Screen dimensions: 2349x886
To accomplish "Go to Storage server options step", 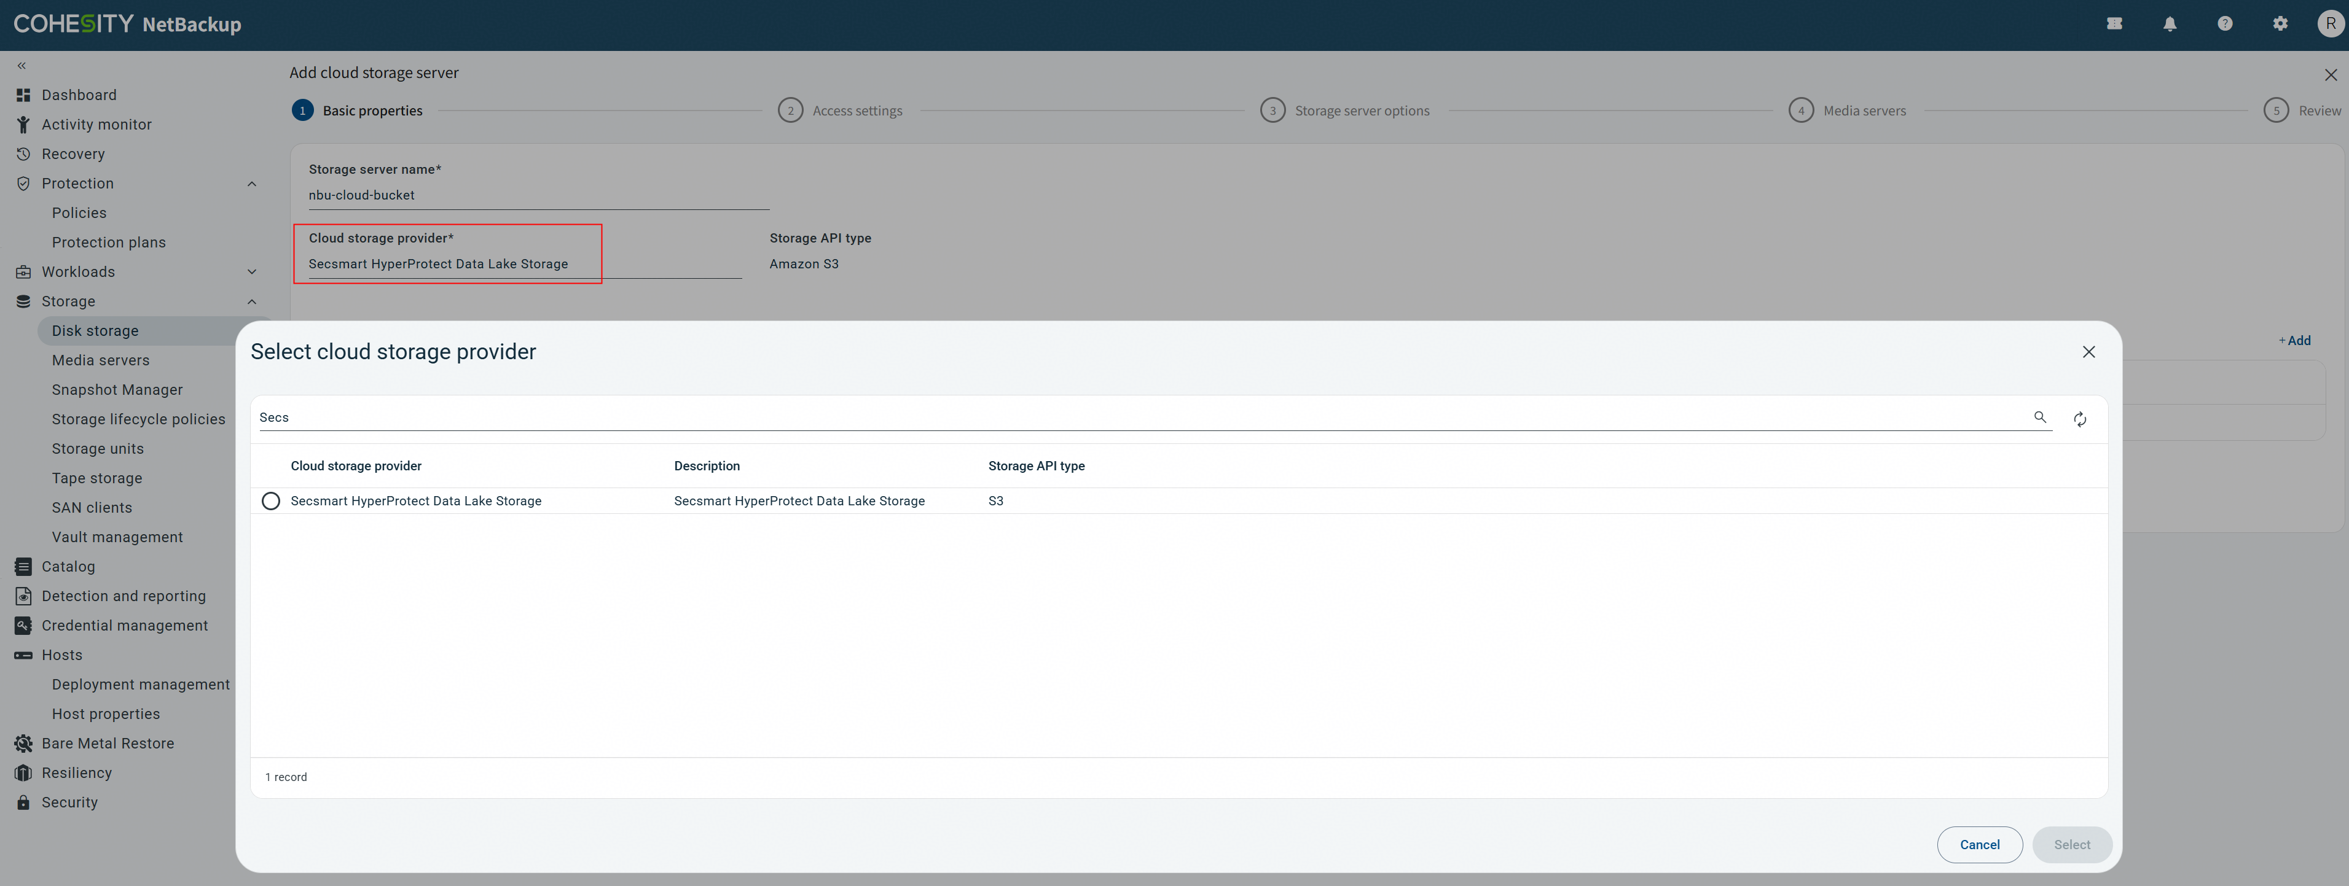I will coord(1344,111).
